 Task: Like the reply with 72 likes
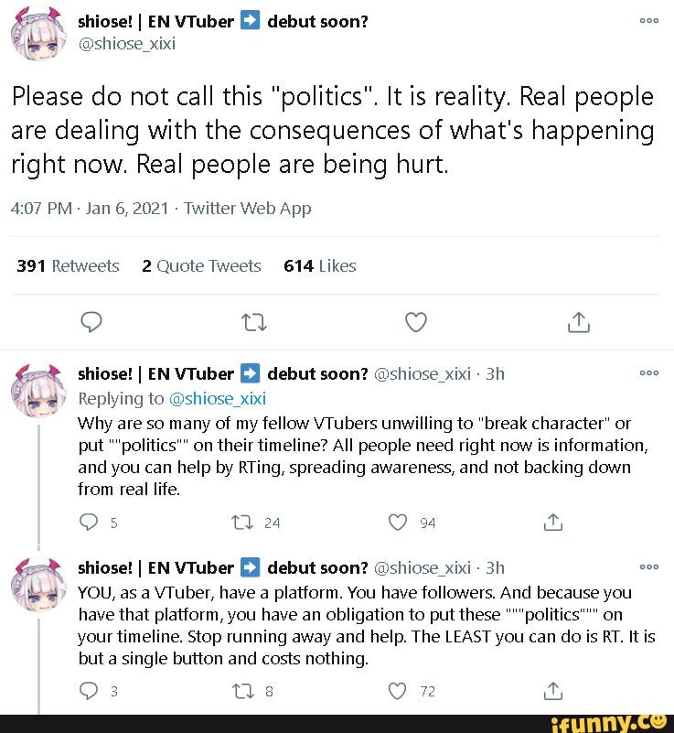click(397, 692)
